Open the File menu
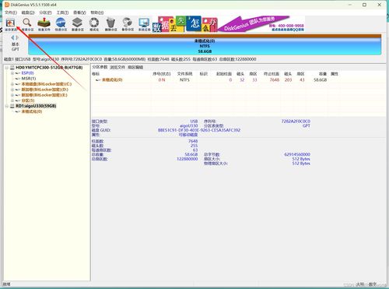This screenshot has height=289, width=389. 11,12
